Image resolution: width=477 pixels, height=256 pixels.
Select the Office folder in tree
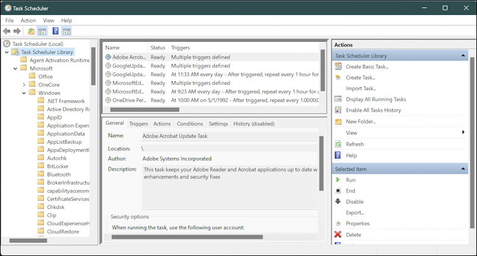point(45,77)
